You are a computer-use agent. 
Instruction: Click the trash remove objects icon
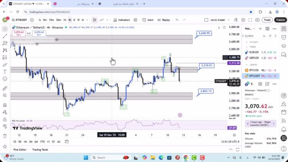[x=5, y=136]
